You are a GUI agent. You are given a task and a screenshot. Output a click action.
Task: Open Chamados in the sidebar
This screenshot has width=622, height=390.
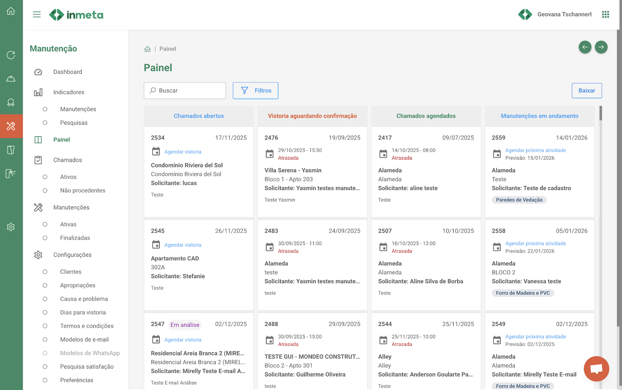pyautogui.click(x=68, y=160)
